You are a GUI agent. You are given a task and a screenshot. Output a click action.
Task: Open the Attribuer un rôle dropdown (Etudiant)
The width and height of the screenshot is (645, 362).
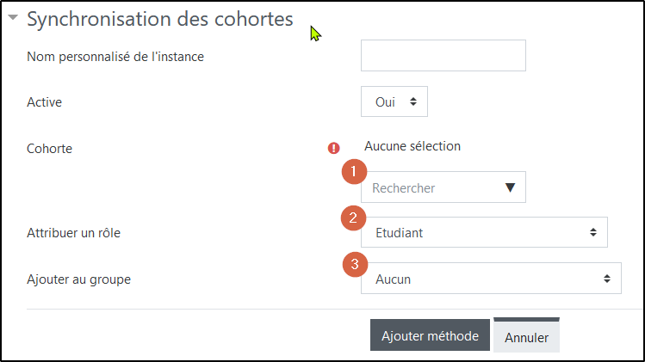coord(484,232)
